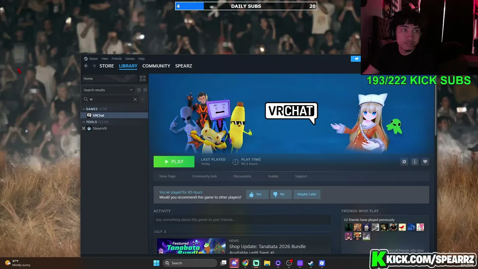Go forward with the Steam forward arrow
This screenshot has width=478, height=269.
coord(94,66)
